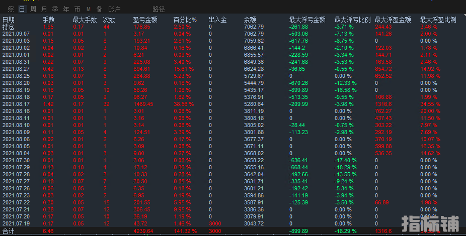Click the 最大浮盈比例 column header

[x=438, y=20]
